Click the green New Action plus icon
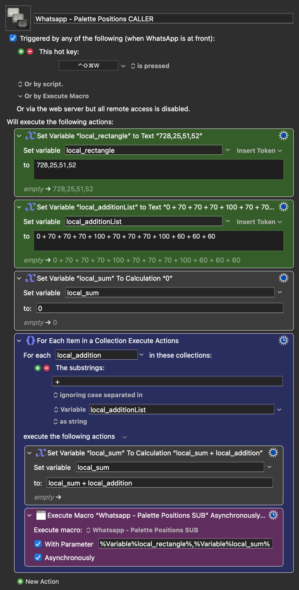This screenshot has width=299, height=590. pyautogui.click(x=20, y=581)
